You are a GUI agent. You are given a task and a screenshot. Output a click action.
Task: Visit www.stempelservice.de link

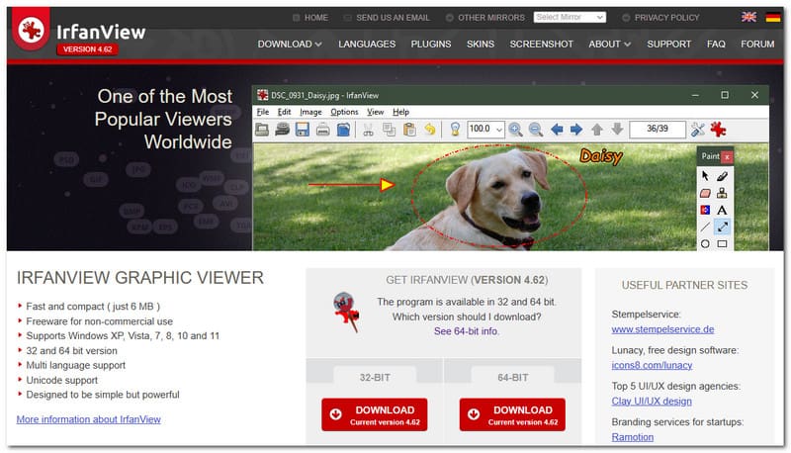[662, 329]
